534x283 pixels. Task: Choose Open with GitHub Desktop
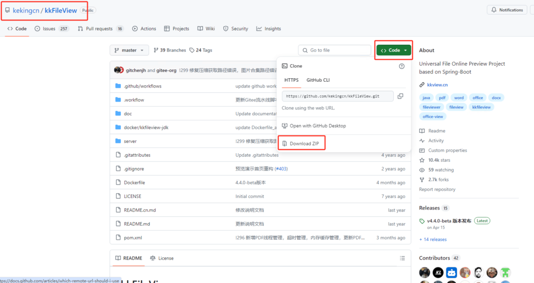(318, 126)
